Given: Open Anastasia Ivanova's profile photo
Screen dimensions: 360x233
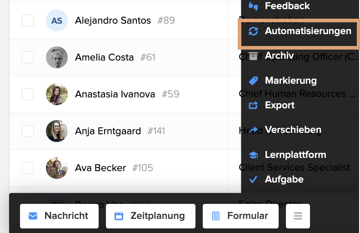Looking at the screenshot, I should coord(57,94).
